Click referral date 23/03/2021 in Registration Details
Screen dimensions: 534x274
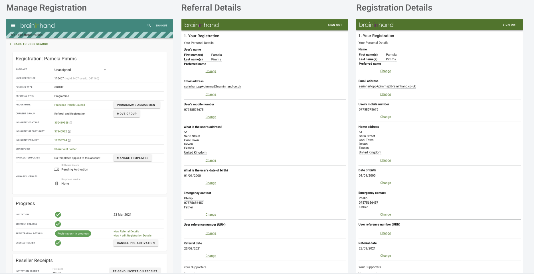point(367,248)
